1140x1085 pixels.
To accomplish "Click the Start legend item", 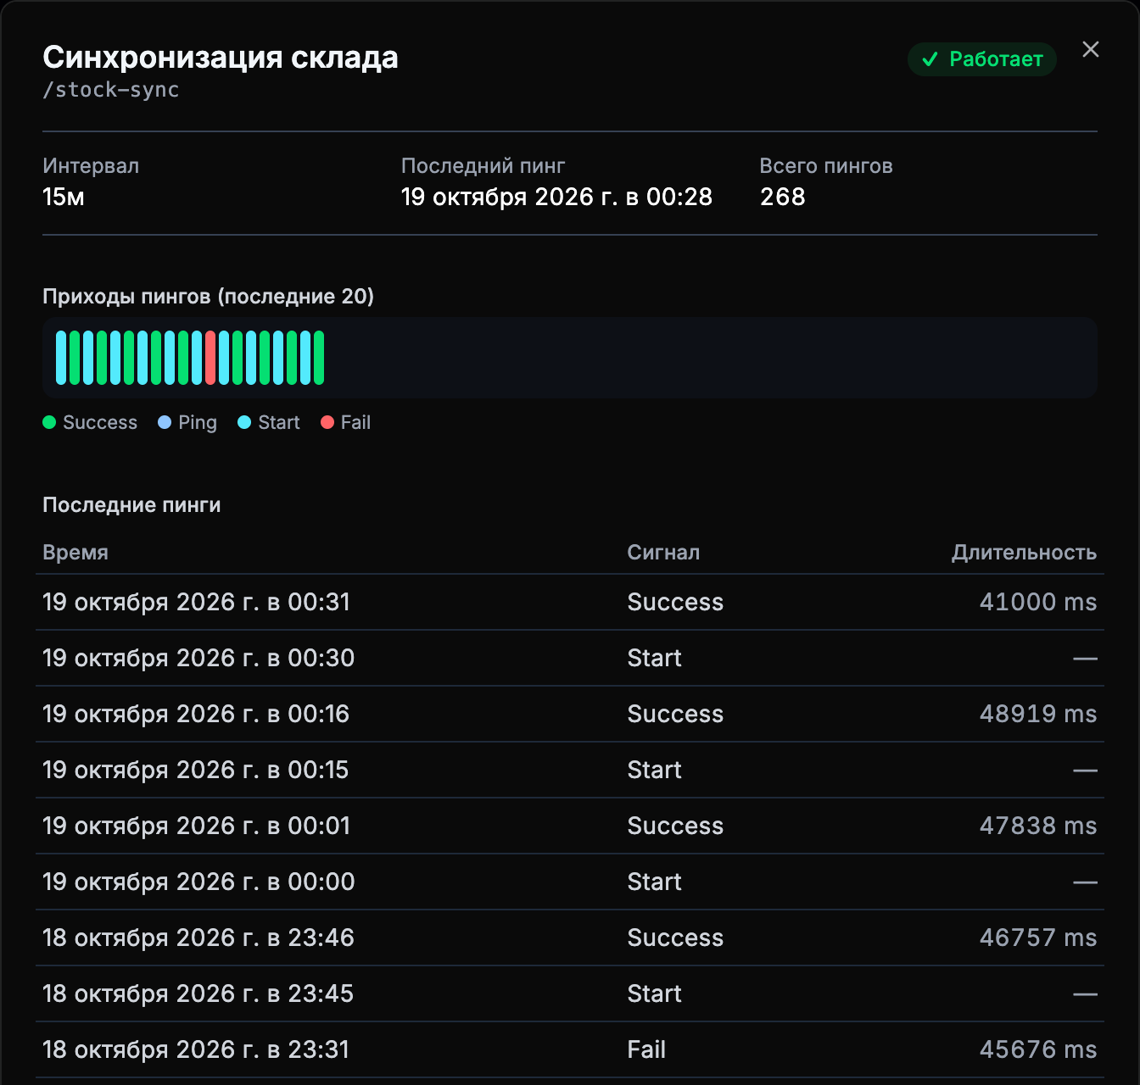I will (x=269, y=422).
